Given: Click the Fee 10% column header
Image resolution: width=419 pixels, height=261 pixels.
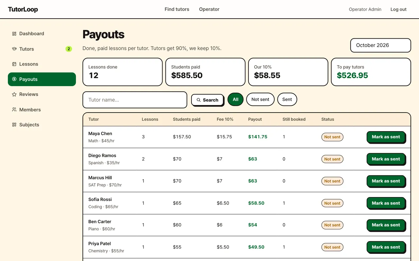Looking at the screenshot, I should (225, 119).
